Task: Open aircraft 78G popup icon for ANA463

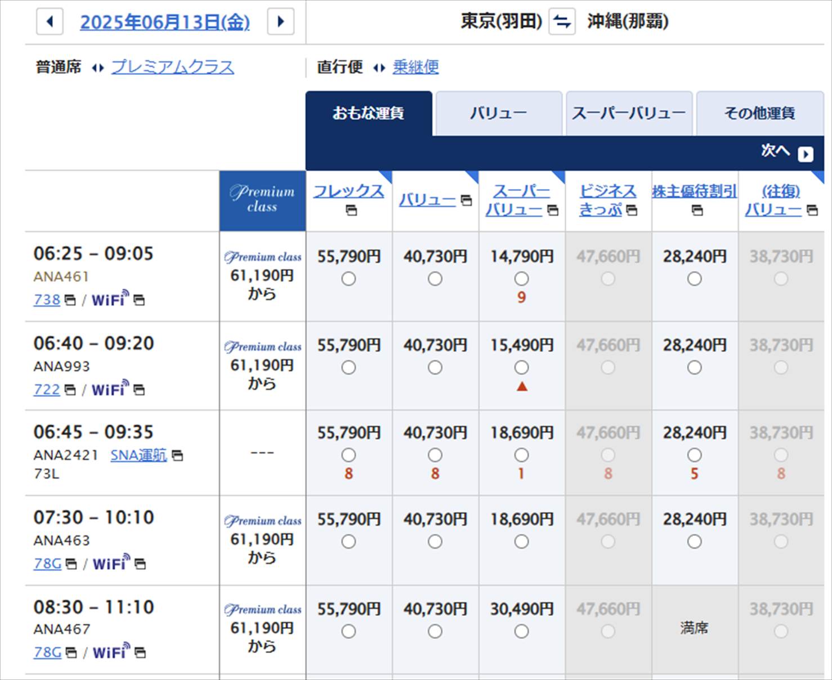Action: pyautogui.click(x=71, y=563)
